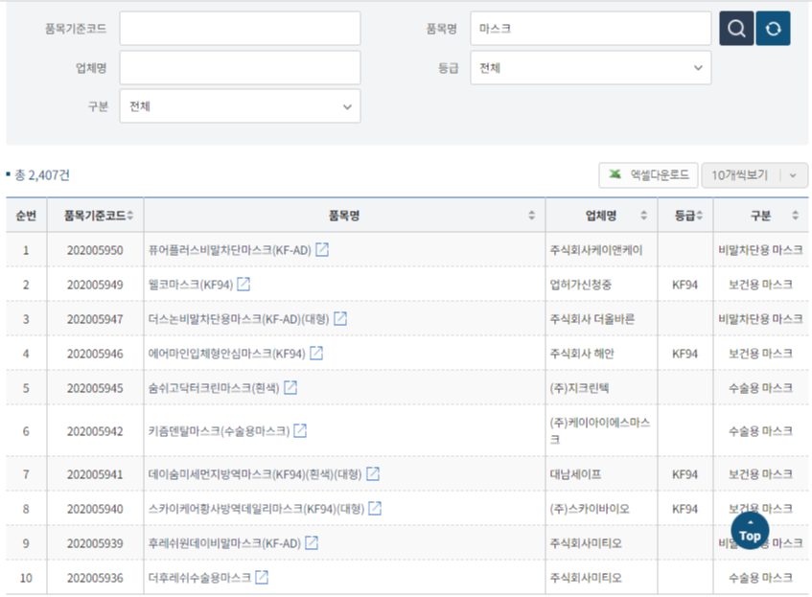Click code 202005949 cell
The image size is (812, 597).
tap(95, 285)
